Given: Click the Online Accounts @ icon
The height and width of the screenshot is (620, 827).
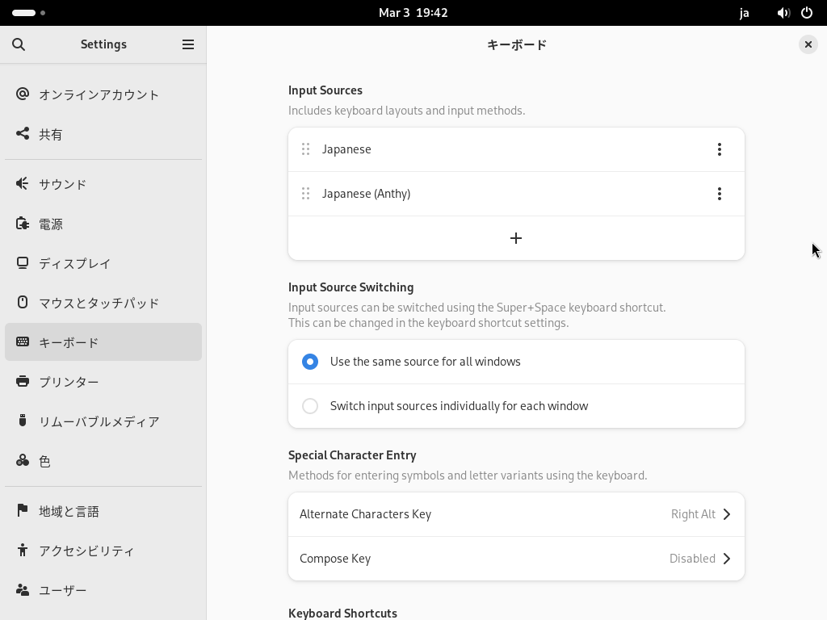Looking at the screenshot, I should coord(22,94).
